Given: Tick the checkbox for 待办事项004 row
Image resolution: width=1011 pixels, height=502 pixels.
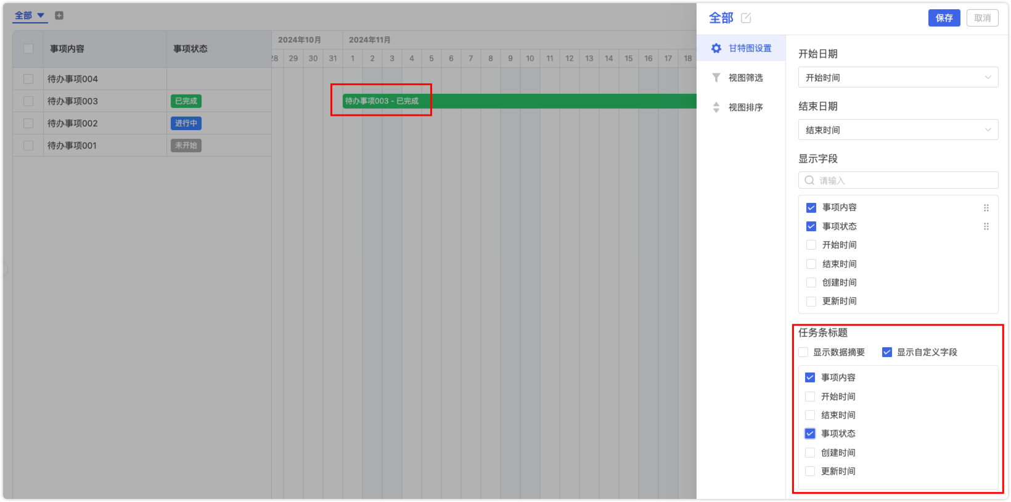Looking at the screenshot, I should [28, 79].
